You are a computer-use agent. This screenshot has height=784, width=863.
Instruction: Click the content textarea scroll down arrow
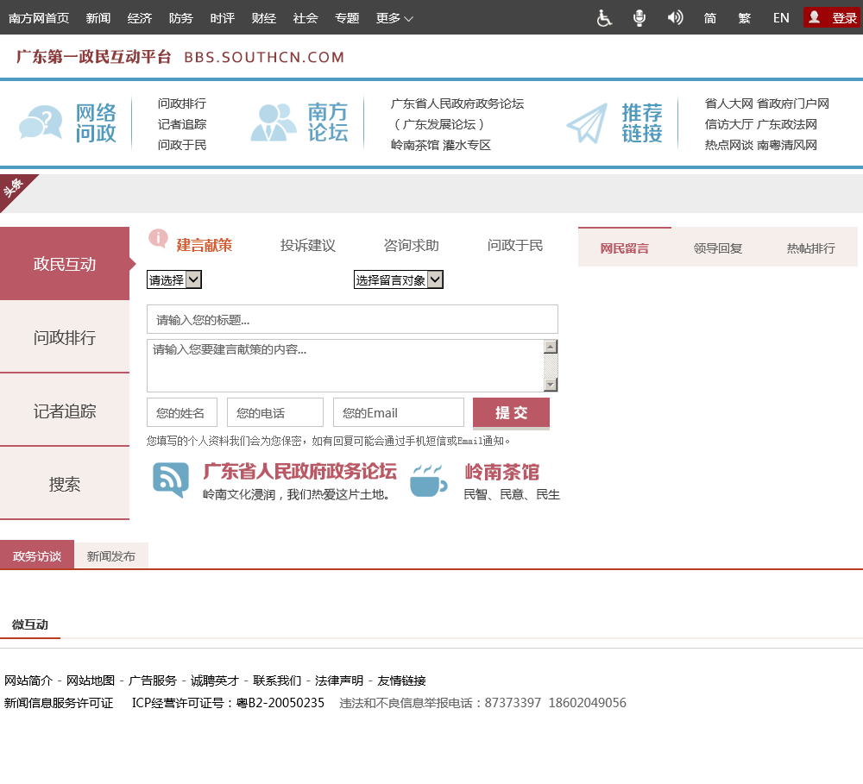click(551, 385)
